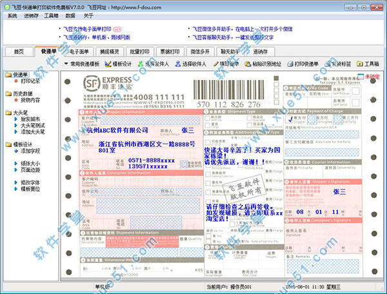Click the 填写运单 pencil icon
The height and width of the screenshot is (294, 387).
pyautogui.click(x=216, y=64)
